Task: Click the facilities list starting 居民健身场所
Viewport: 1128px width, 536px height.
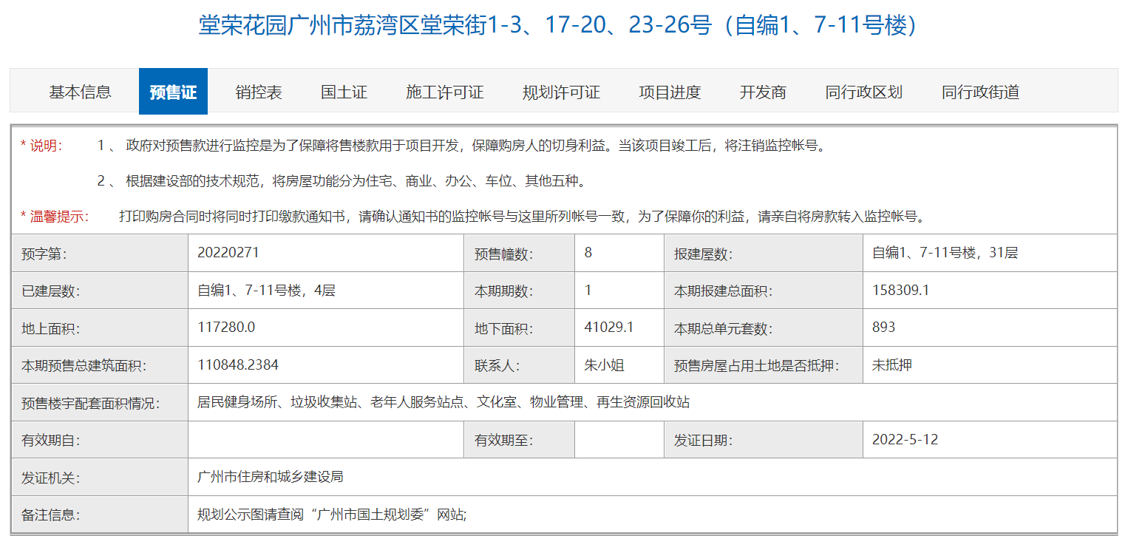Action: click(444, 402)
